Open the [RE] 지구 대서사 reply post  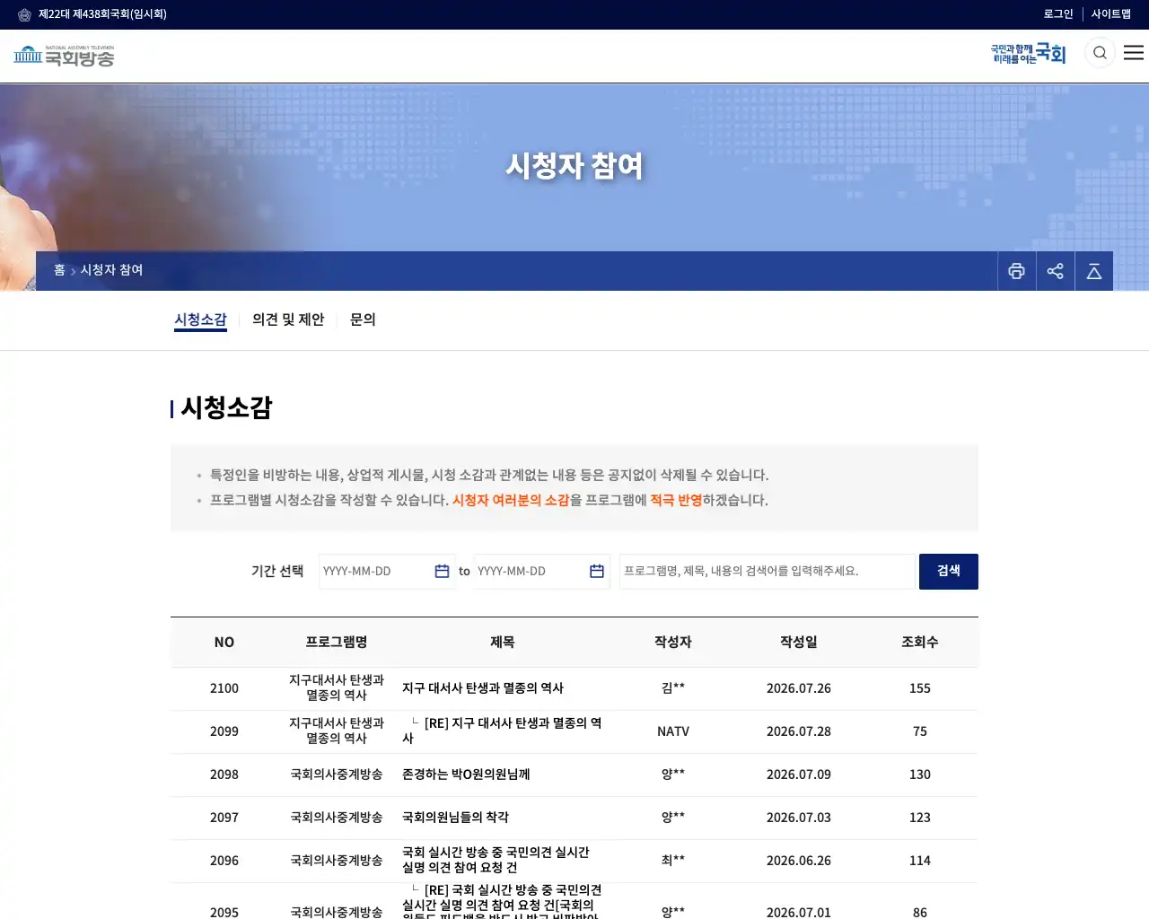[503, 731]
